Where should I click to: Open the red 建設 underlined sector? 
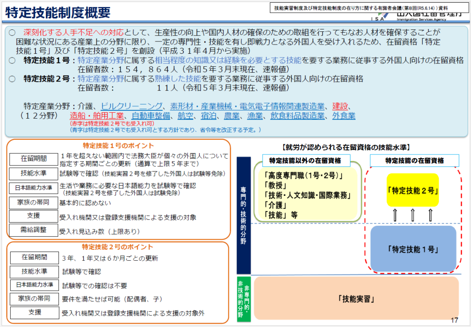click(x=340, y=106)
